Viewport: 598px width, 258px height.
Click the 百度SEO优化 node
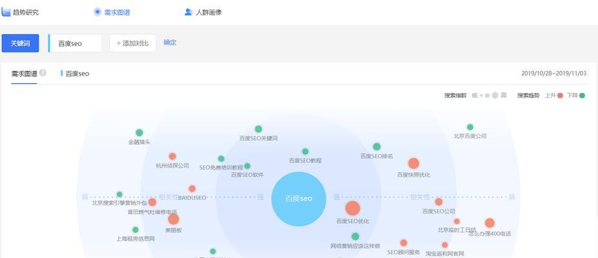click(353, 208)
